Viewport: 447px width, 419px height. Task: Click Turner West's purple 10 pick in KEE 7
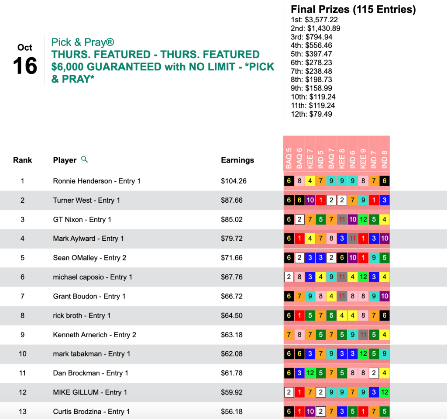pos(309,200)
